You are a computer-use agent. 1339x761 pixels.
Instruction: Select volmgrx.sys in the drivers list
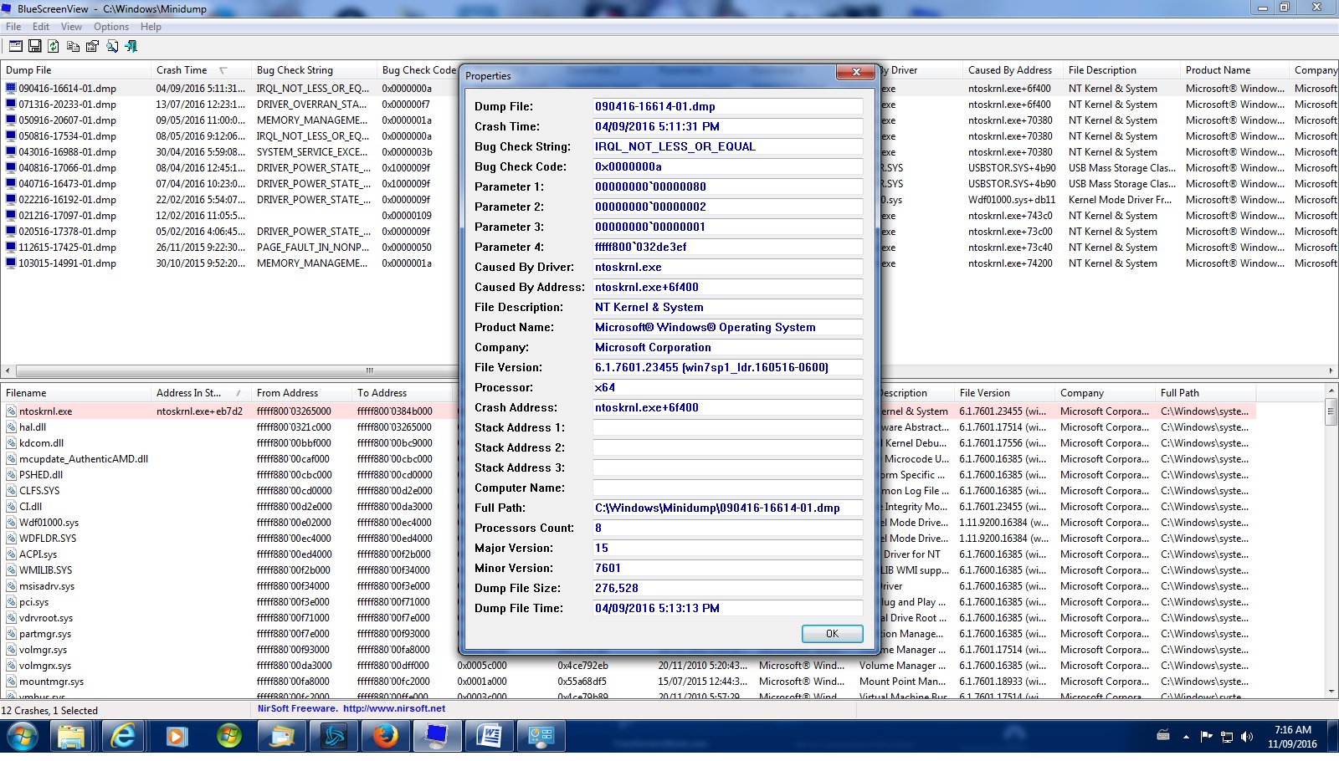tap(45, 666)
